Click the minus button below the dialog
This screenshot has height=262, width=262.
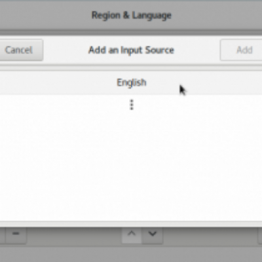(16, 234)
